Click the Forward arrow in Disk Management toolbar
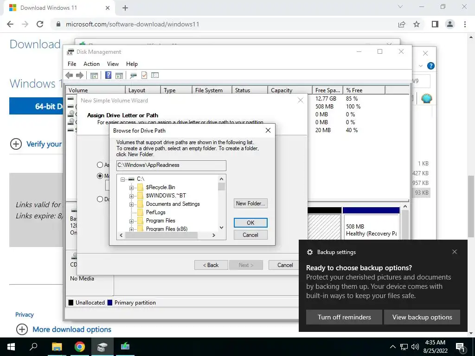Screen dimensions: 475x356 (x=80, y=76)
